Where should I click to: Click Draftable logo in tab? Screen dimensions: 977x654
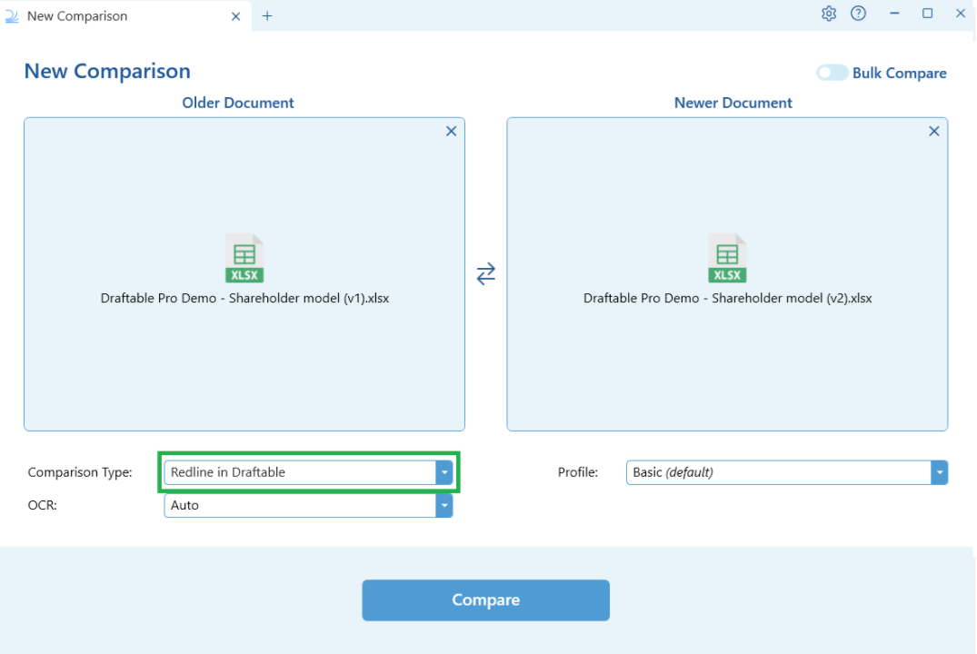click(12, 16)
